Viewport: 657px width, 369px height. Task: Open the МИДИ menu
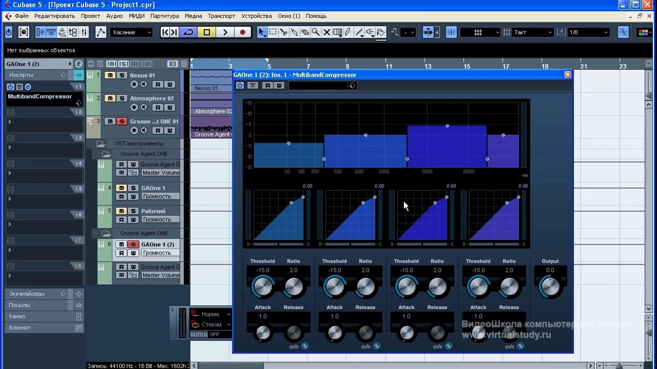click(137, 16)
